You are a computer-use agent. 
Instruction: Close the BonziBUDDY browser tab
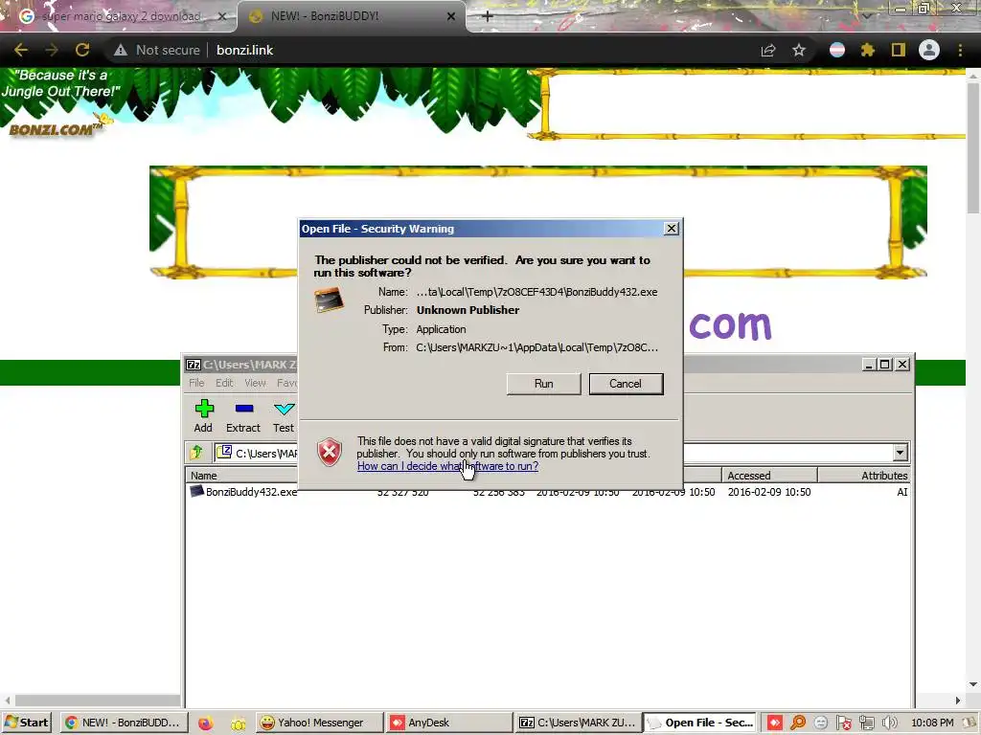coord(451,17)
